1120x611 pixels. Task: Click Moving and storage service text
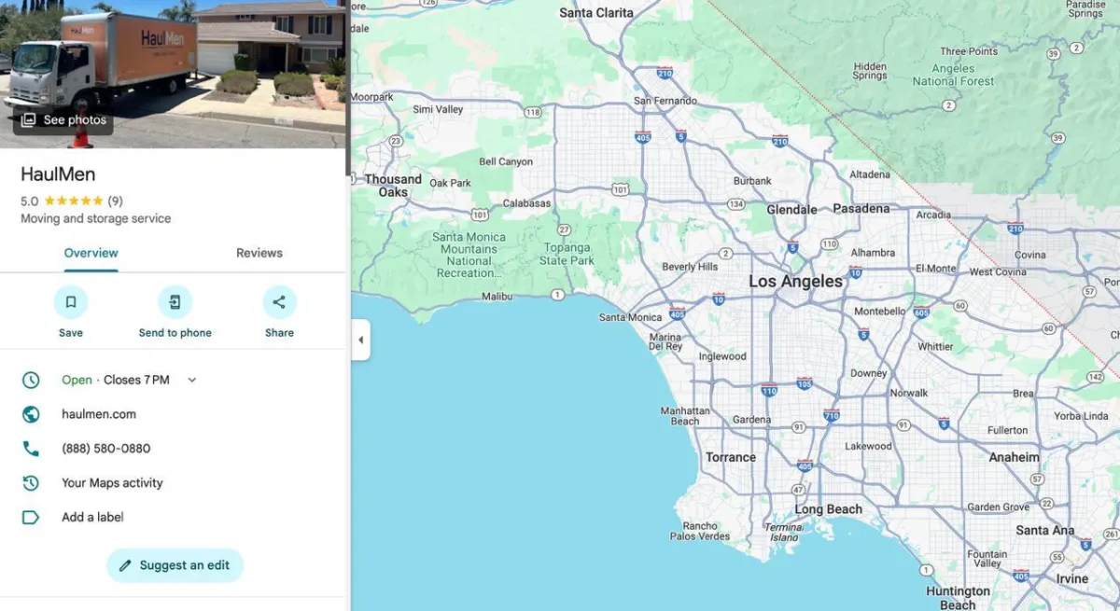pos(96,218)
